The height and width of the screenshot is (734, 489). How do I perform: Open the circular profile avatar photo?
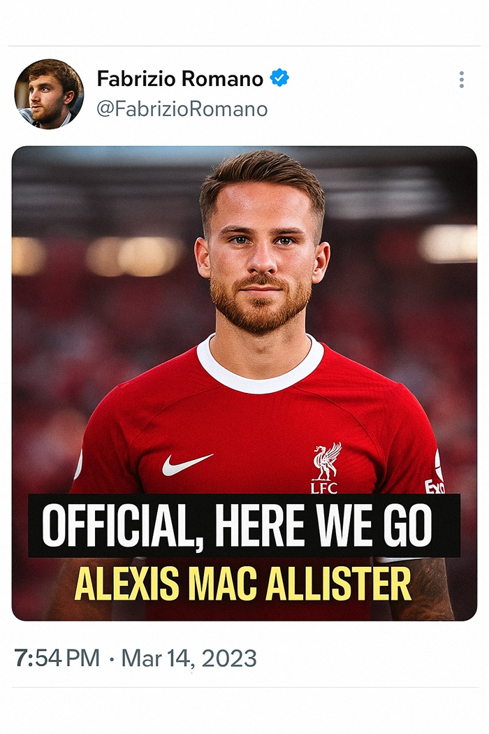click(49, 94)
